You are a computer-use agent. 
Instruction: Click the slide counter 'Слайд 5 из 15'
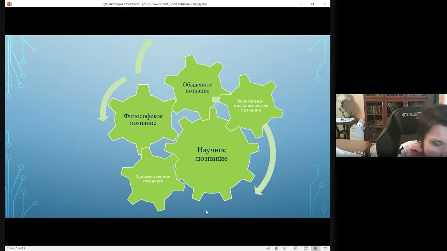pos(16,248)
